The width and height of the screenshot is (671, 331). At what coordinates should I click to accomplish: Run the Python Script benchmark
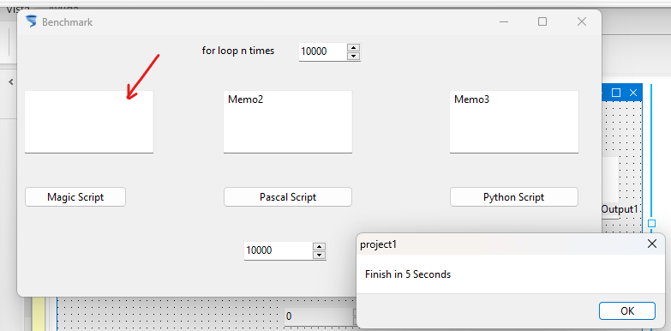click(513, 197)
